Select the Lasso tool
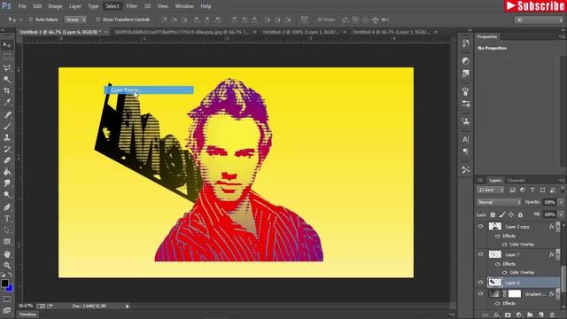 tap(7, 68)
